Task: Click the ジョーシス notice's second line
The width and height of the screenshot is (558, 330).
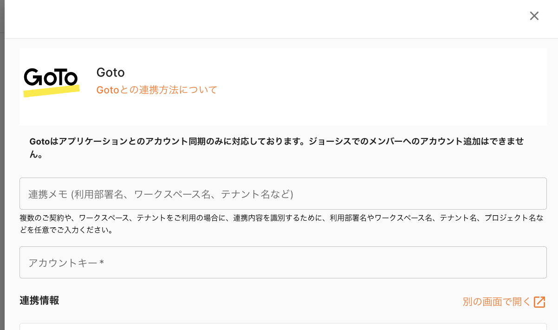Action: (36, 155)
